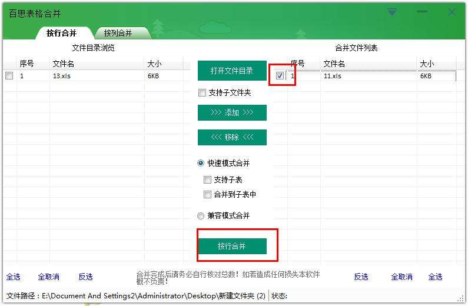
Task: Select file name 13.xls
Action: tap(62, 76)
